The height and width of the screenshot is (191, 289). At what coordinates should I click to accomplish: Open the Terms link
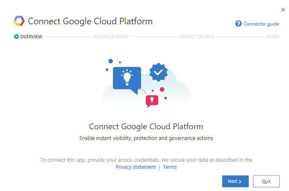170,167
